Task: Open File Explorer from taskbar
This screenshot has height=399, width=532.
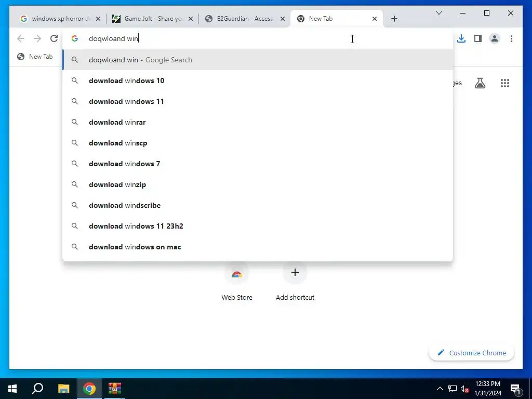Action: 63,389
